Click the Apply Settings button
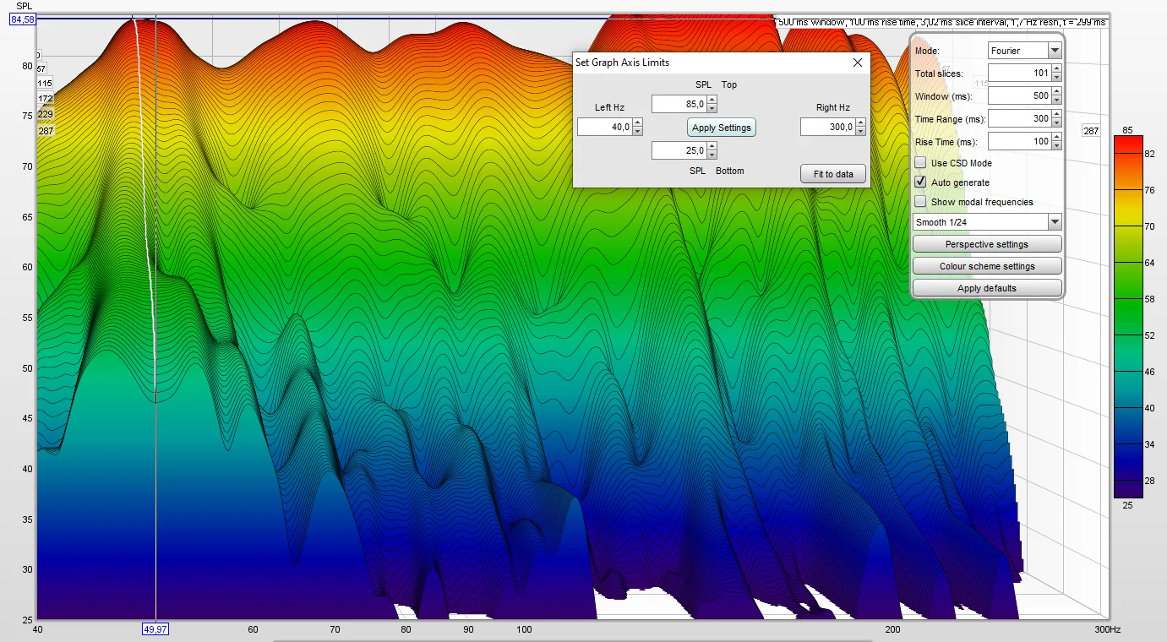 tap(721, 128)
